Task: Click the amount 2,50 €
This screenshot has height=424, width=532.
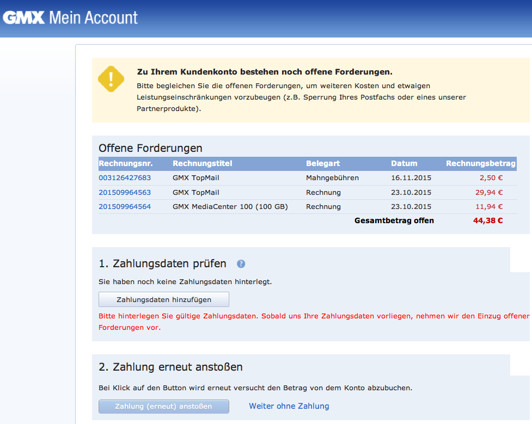Action: click(x=491, y=178)
